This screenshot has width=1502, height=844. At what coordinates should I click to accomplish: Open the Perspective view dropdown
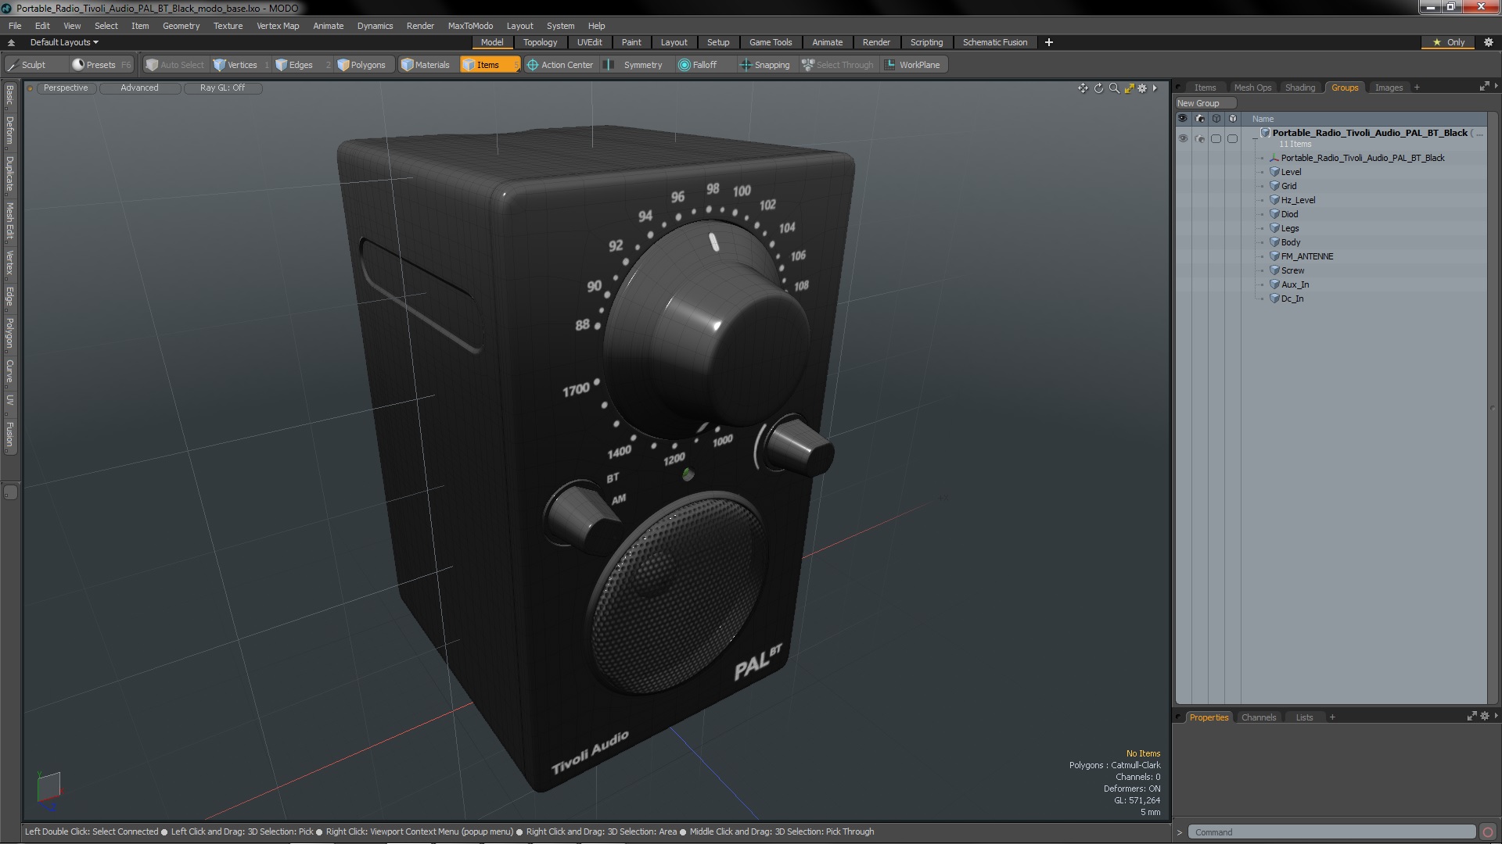66,88
